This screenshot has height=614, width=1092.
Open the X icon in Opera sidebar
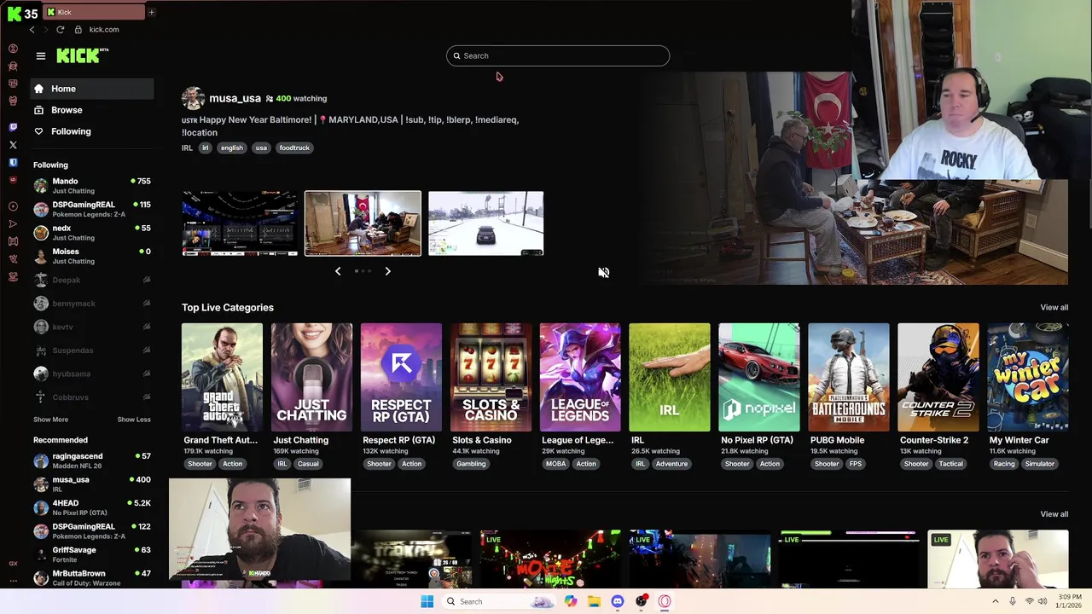(13, 145)
